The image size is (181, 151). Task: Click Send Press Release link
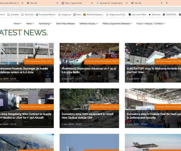click(x=65, y=24)
